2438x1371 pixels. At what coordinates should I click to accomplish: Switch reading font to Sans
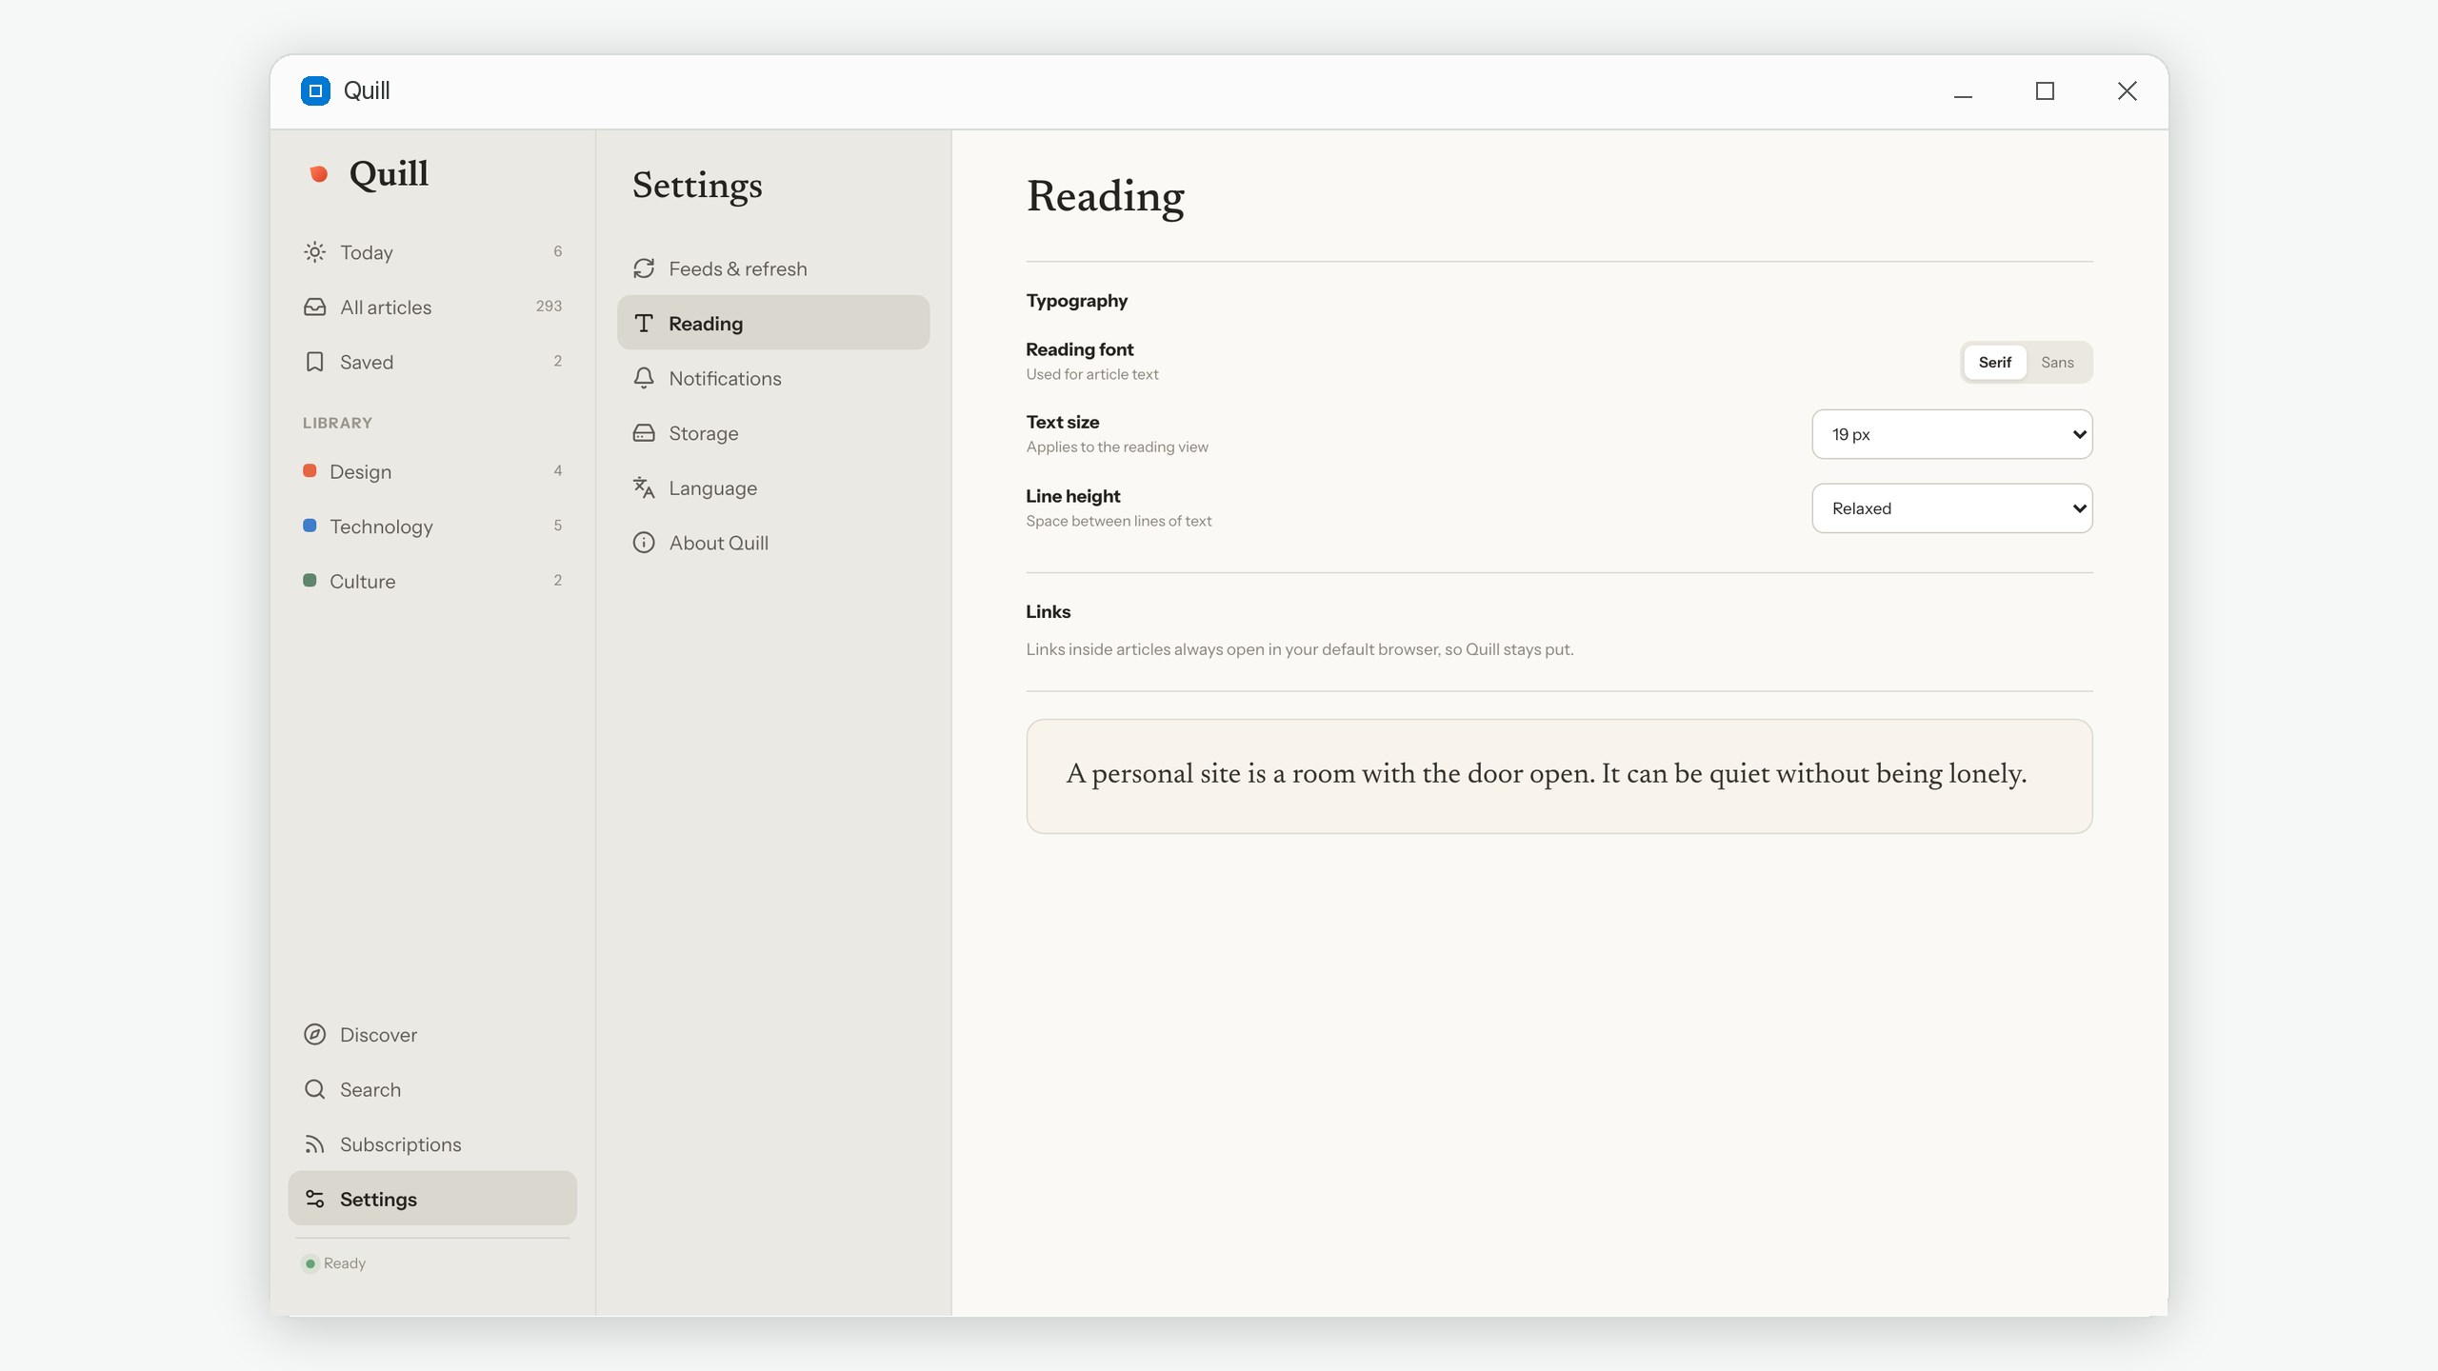point(2057,362)
